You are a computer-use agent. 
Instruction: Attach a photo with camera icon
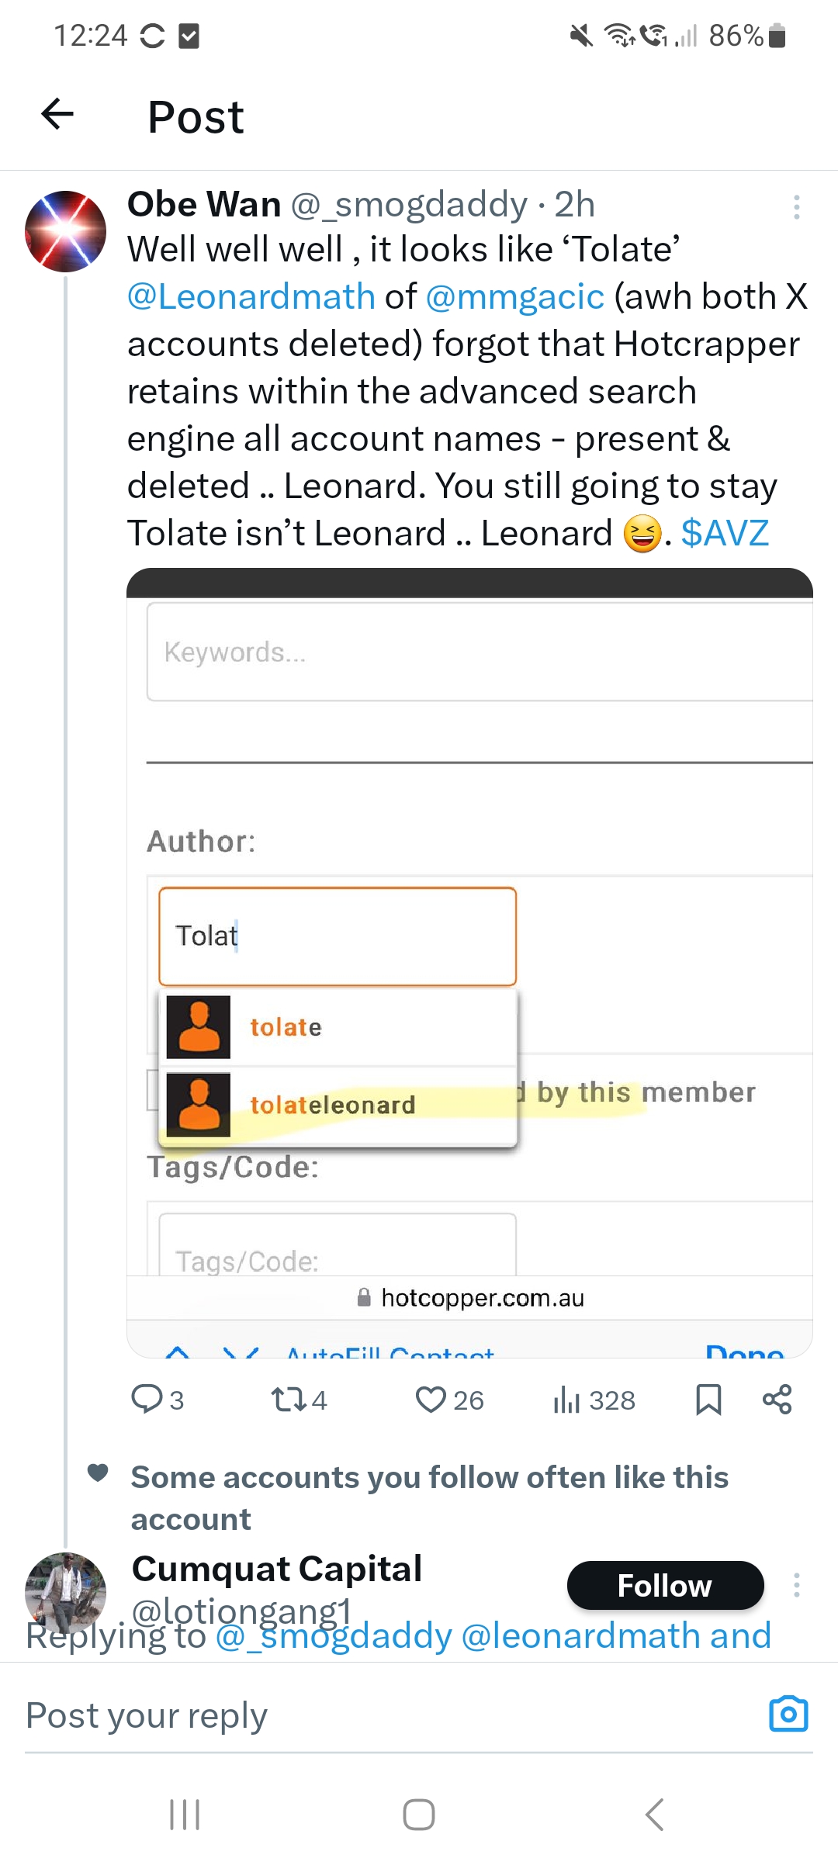[x=788, y=1713]
